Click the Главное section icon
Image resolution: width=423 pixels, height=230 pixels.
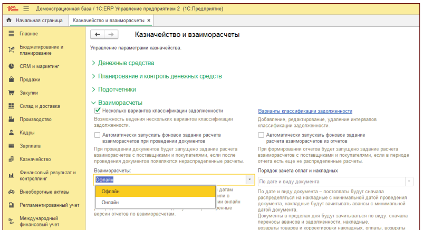[x=11, y=34]
